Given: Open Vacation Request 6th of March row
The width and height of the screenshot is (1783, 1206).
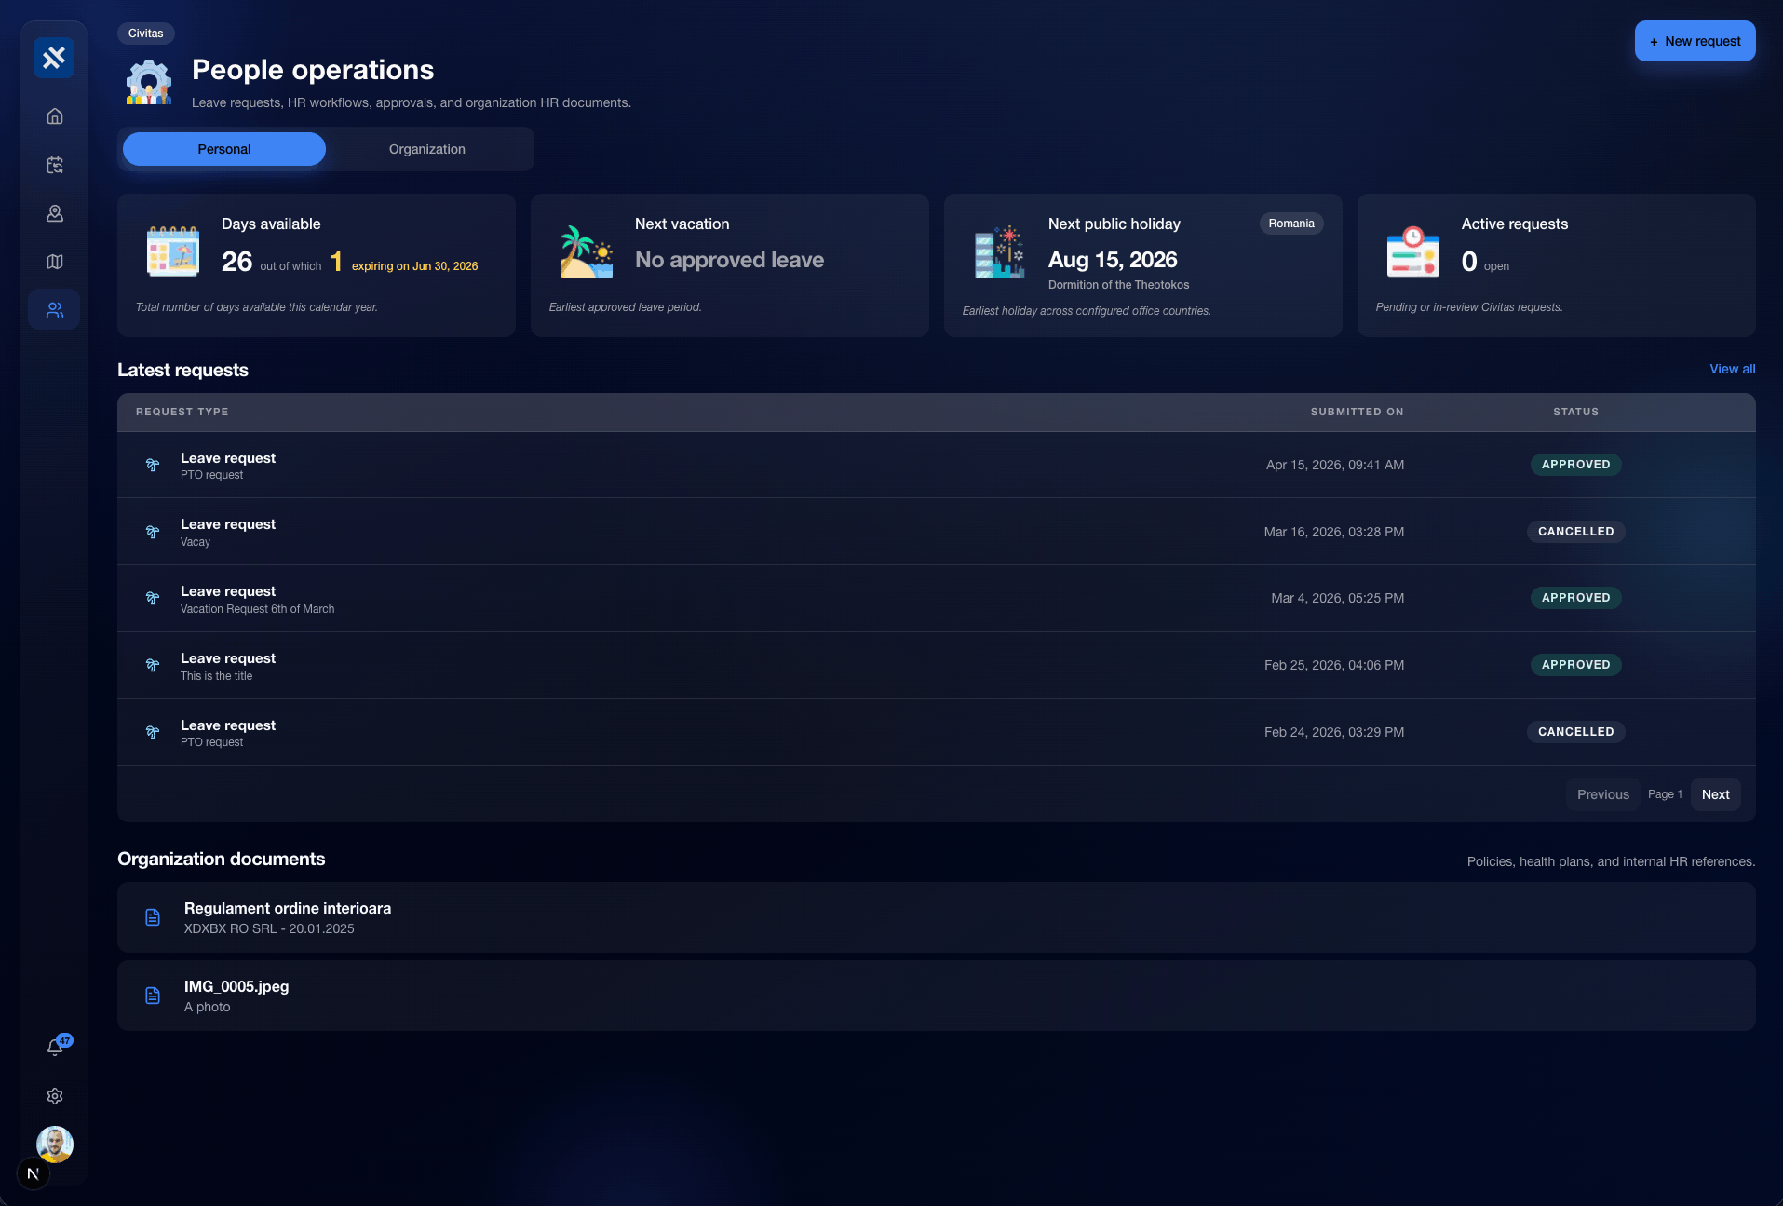Looking at the screenshot, I should 937,599.
